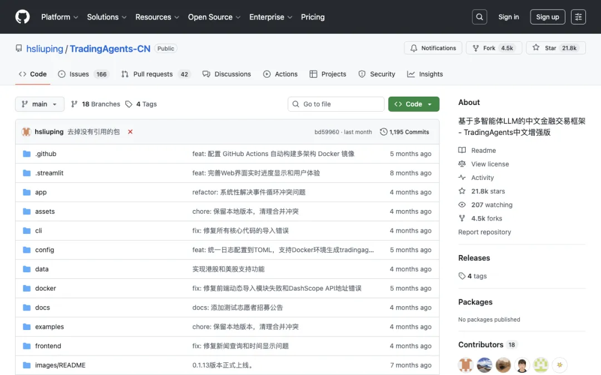The width and height of the screenshot is (601, 375).
Task: Fork the repository with Fork button
Action: coord(494,48)
